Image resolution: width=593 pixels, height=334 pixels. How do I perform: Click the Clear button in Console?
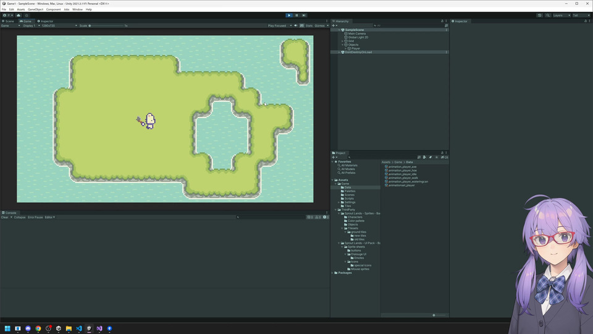click(x=4, y=217)
